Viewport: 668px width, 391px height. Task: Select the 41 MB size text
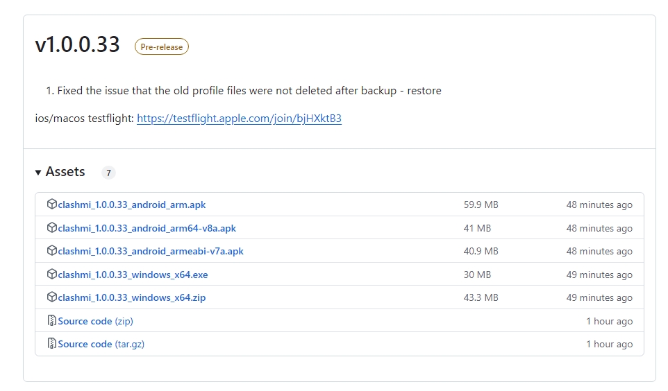tap(477, 228)
